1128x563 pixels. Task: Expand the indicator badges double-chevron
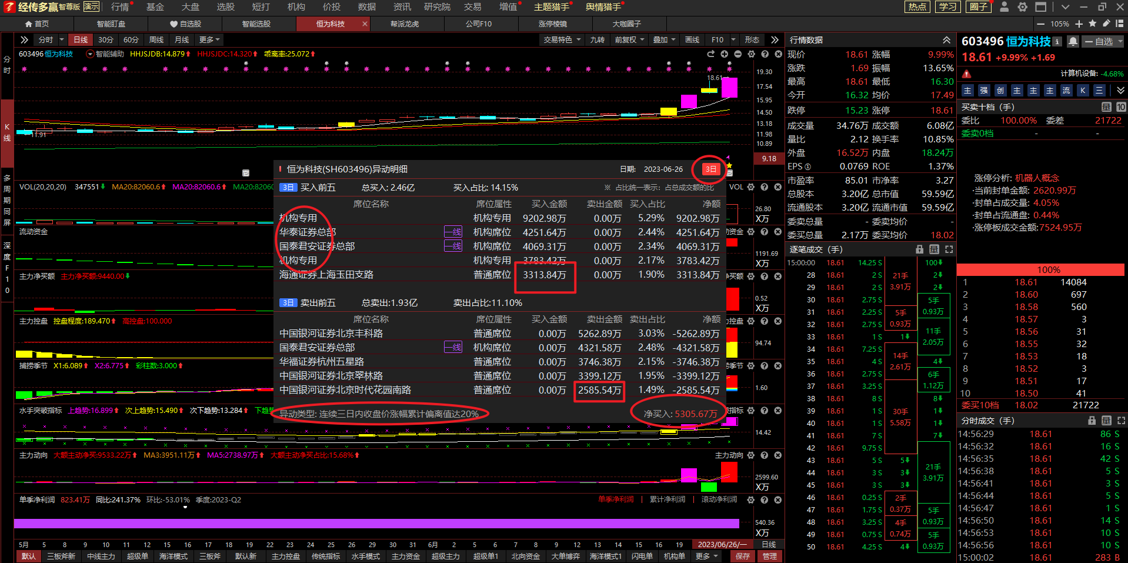click(x=1120, y=91)
